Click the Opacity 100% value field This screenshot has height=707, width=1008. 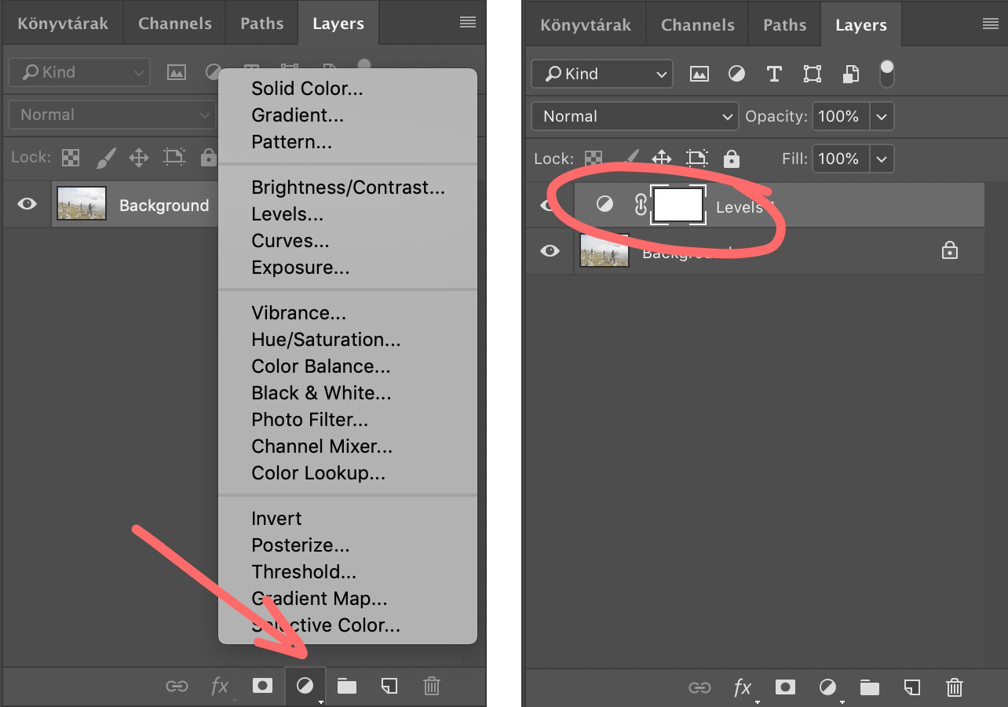point(838,117)
